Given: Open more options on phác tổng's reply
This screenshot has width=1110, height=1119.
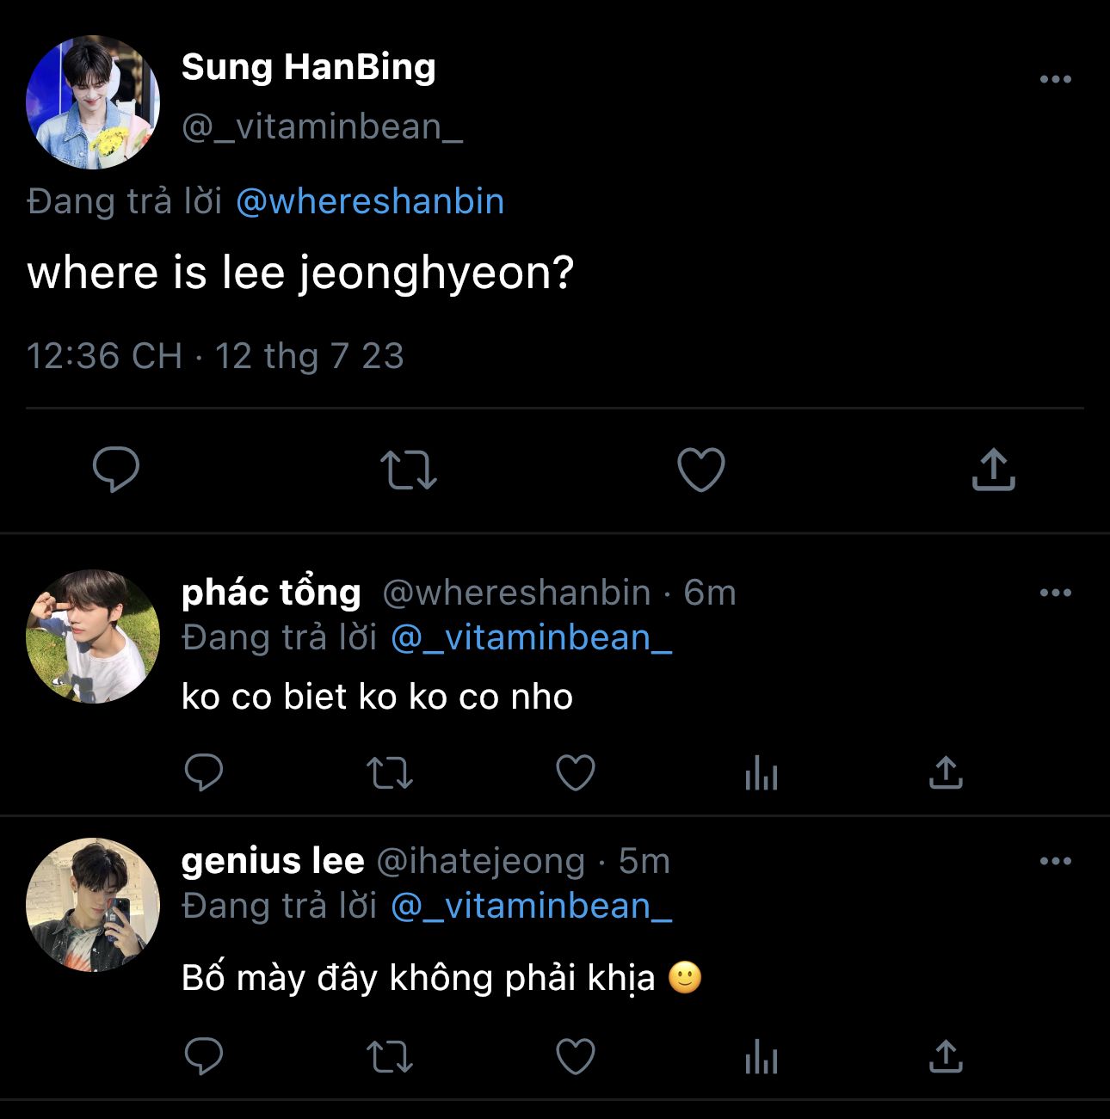Looking at the screenshot, I should tap(1055, 593).
